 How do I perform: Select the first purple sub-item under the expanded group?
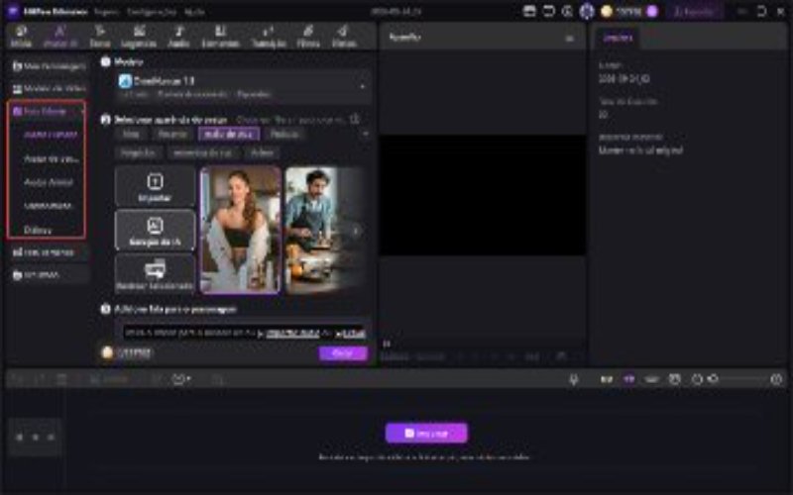tap(51, 135)
